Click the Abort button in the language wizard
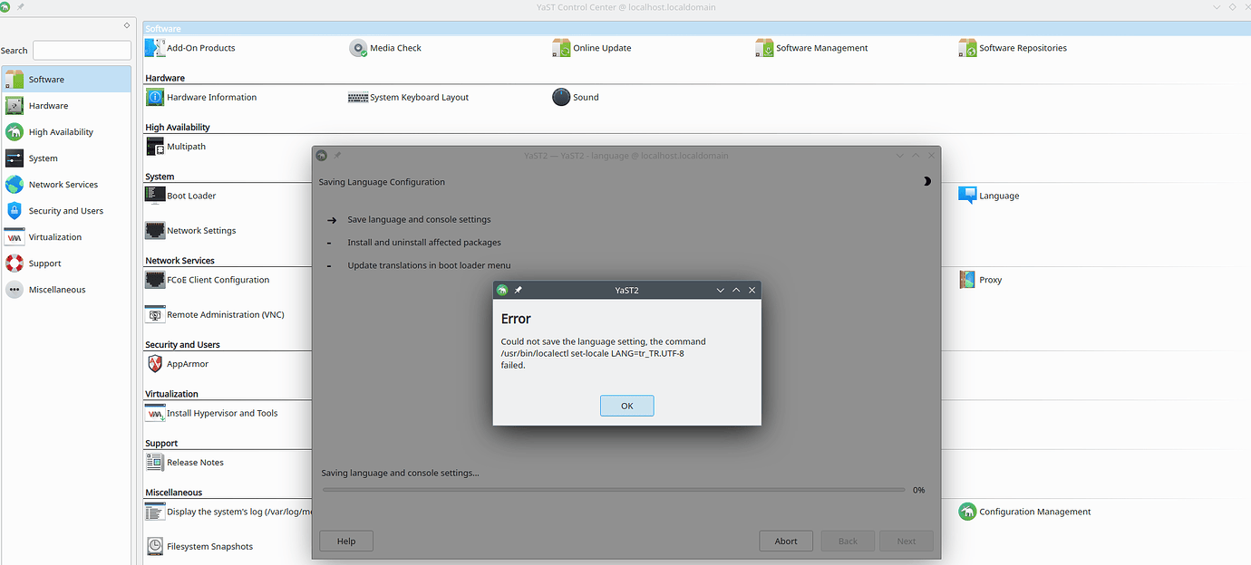The width and height of the screenshot is (1251, 565). pos(785,541)
